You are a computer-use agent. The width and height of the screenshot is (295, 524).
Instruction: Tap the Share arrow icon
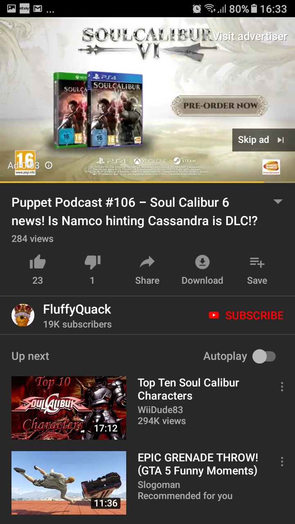[147, 262]
